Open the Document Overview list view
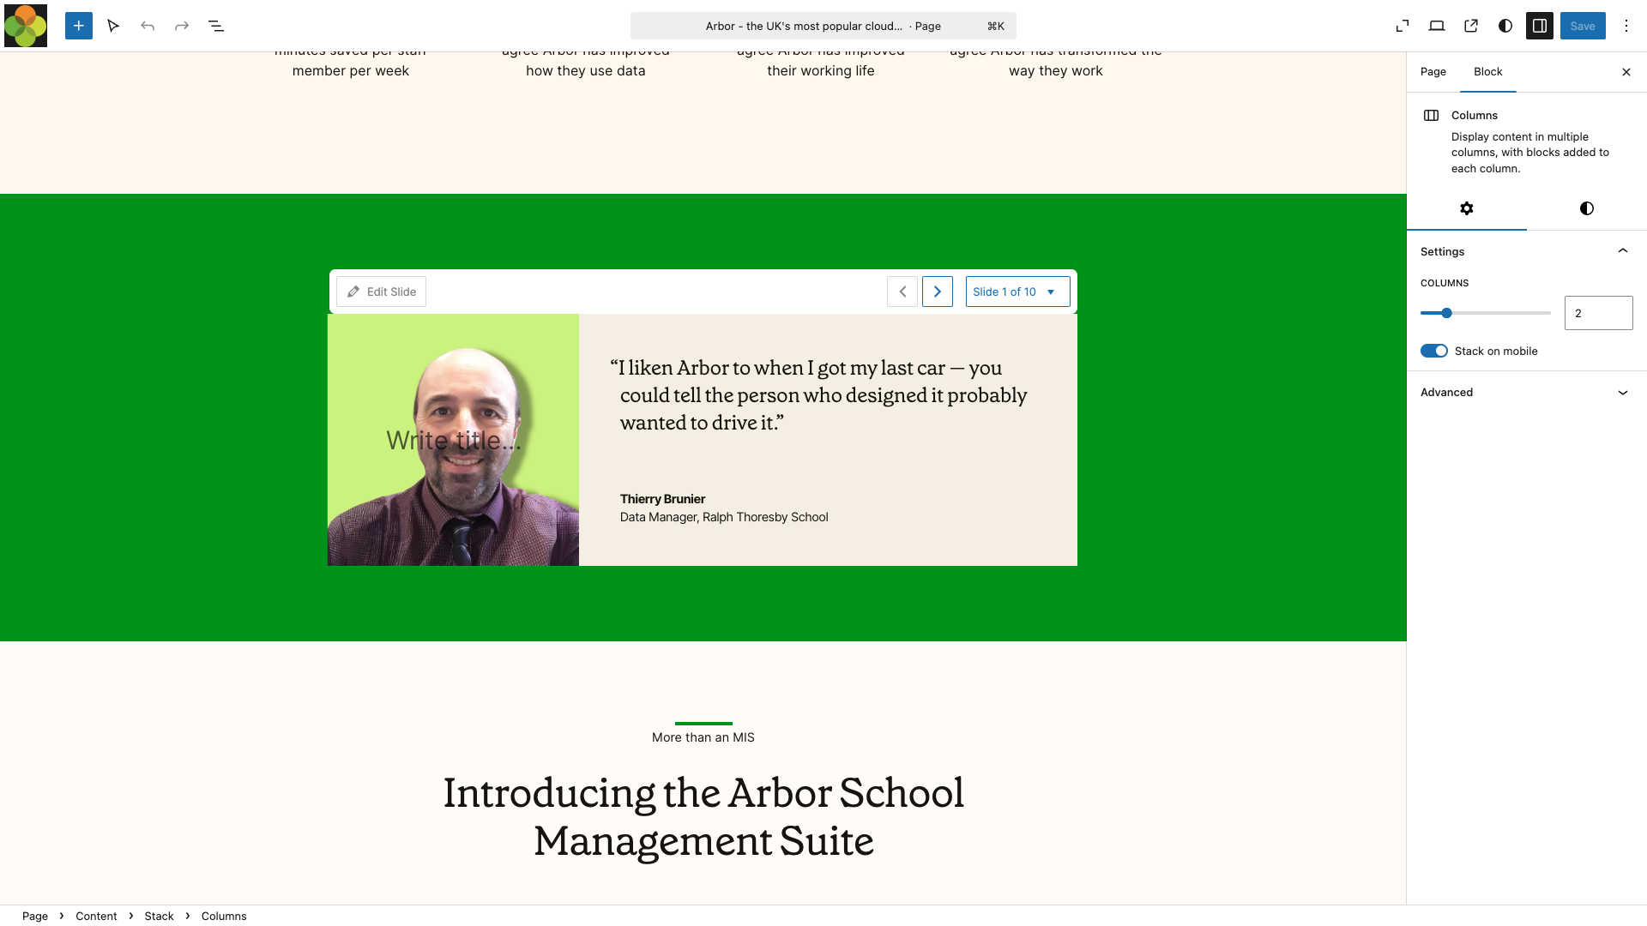 (x=216, y=26)
